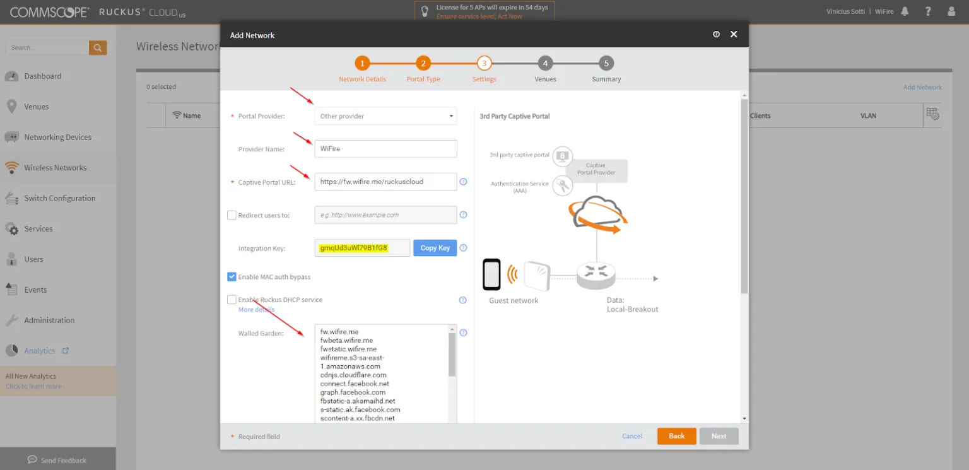Sort by the Name column header

click(x=192, y=115)
